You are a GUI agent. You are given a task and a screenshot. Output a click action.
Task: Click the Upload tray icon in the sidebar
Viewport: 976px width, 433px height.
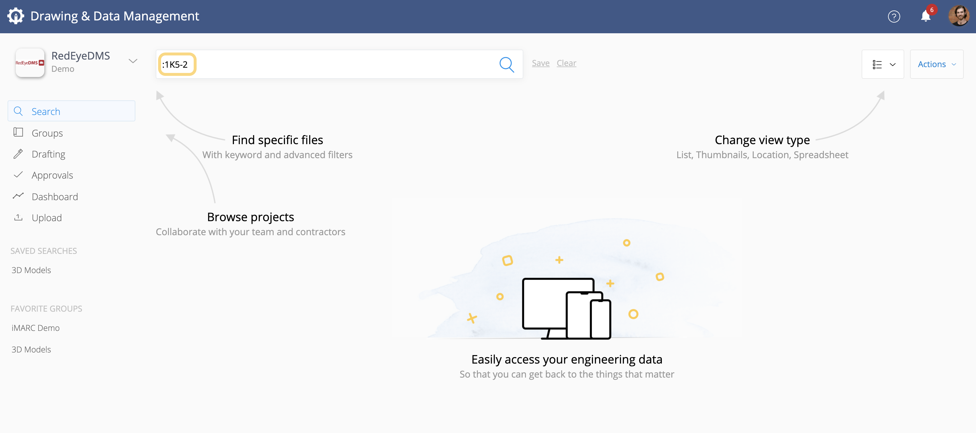[18, 217]
